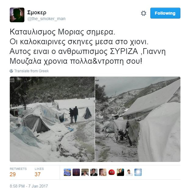Open the gear settings menu
The image size is (189, 190).
144,13
